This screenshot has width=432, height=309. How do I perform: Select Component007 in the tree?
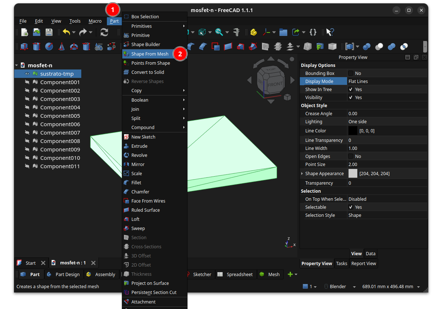(x=60, y=133)
